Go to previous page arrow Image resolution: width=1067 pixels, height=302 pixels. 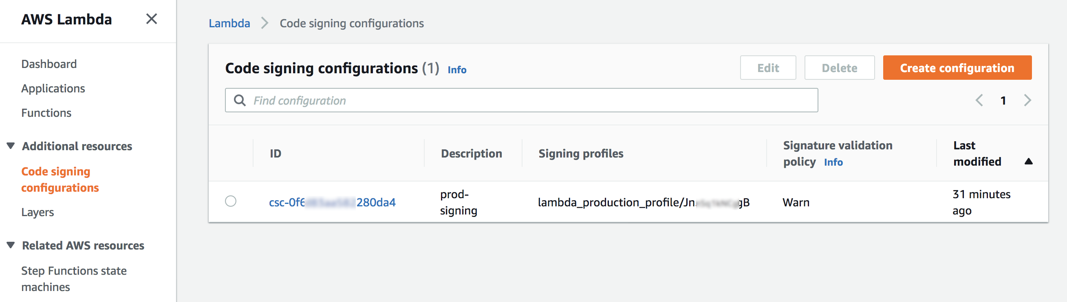[979, 100]
